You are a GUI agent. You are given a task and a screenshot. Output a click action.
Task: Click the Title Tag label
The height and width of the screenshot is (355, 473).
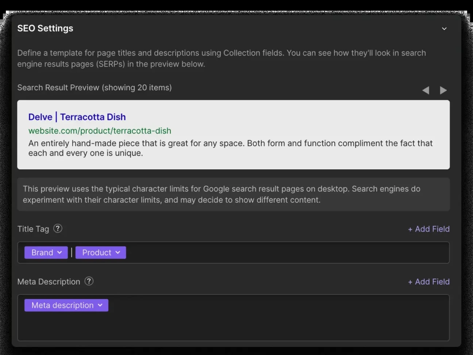(x=33, y=229)
